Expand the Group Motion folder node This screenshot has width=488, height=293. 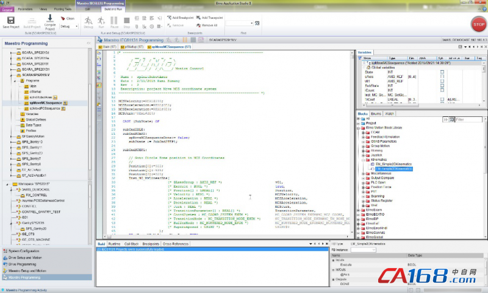pos(363,146)
